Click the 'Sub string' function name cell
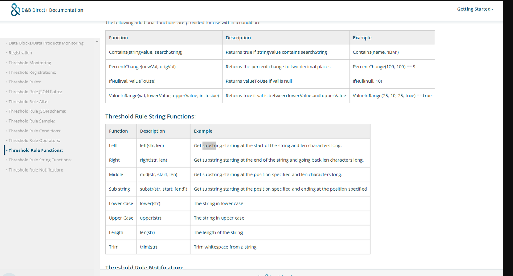The height and width of the screenshot is (276, 513). [121, 189]
